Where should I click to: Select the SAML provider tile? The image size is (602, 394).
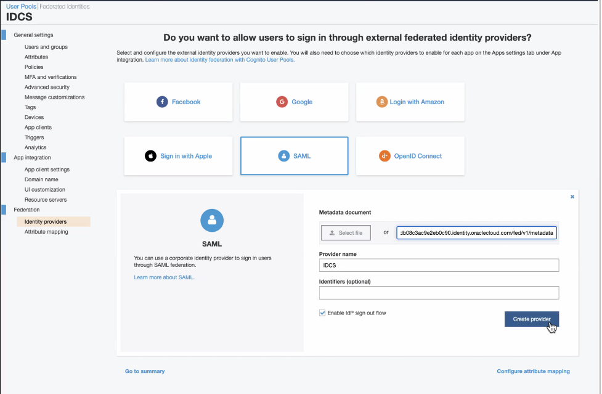click(295, 156)
